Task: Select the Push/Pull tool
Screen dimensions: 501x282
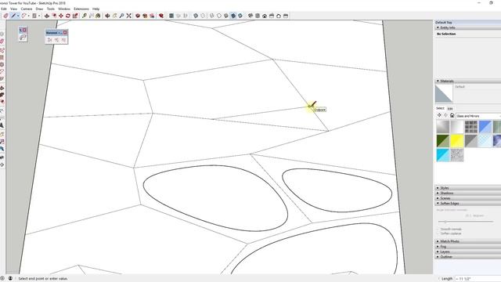Action: pyautogui.click(x=47, y=16)
